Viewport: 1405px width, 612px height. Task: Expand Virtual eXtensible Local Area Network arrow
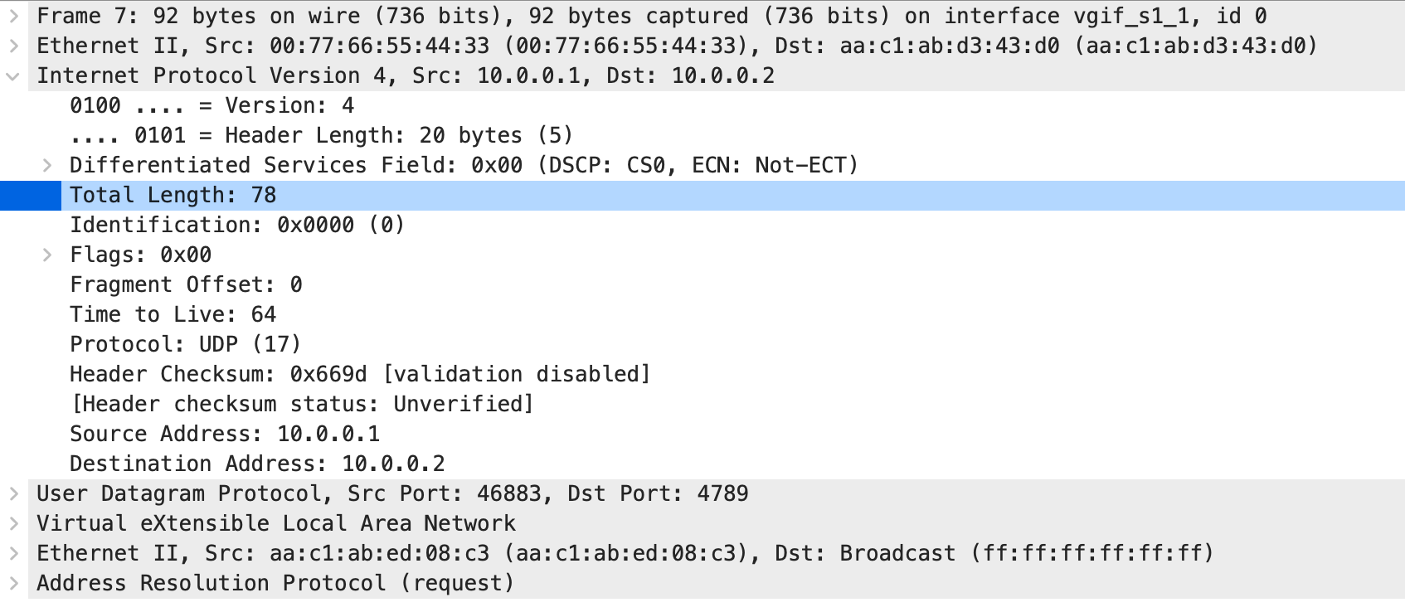(x=13, y=523)
